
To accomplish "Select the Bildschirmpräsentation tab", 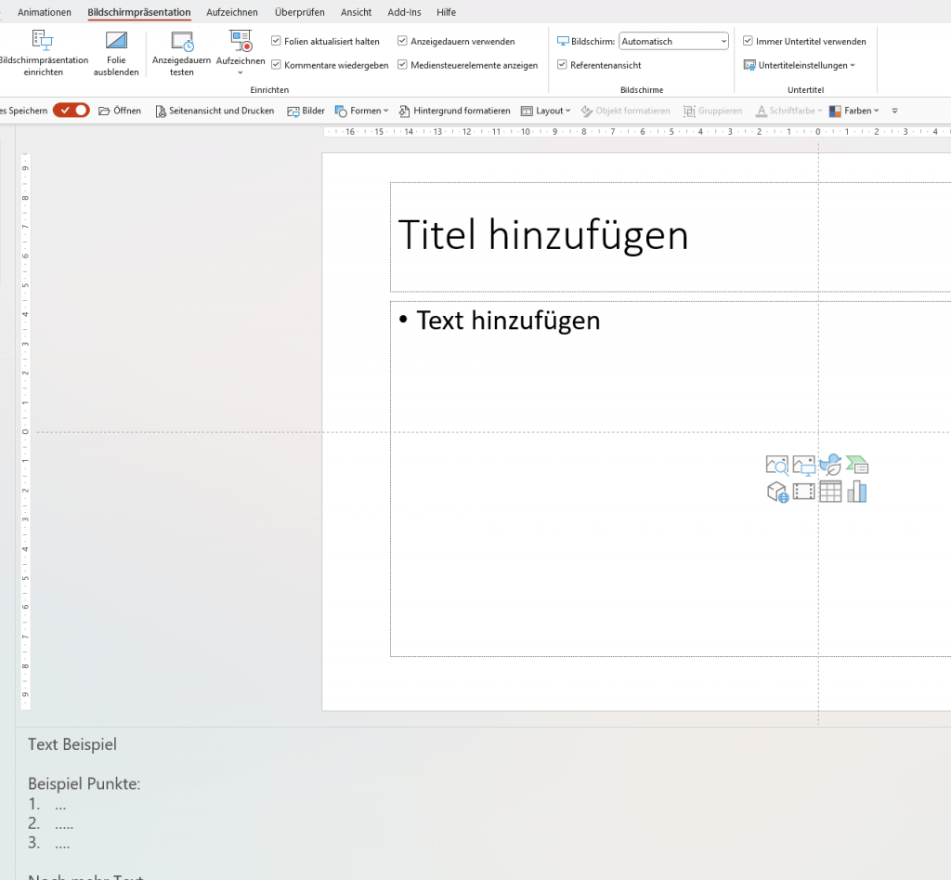I will (139, 12).
